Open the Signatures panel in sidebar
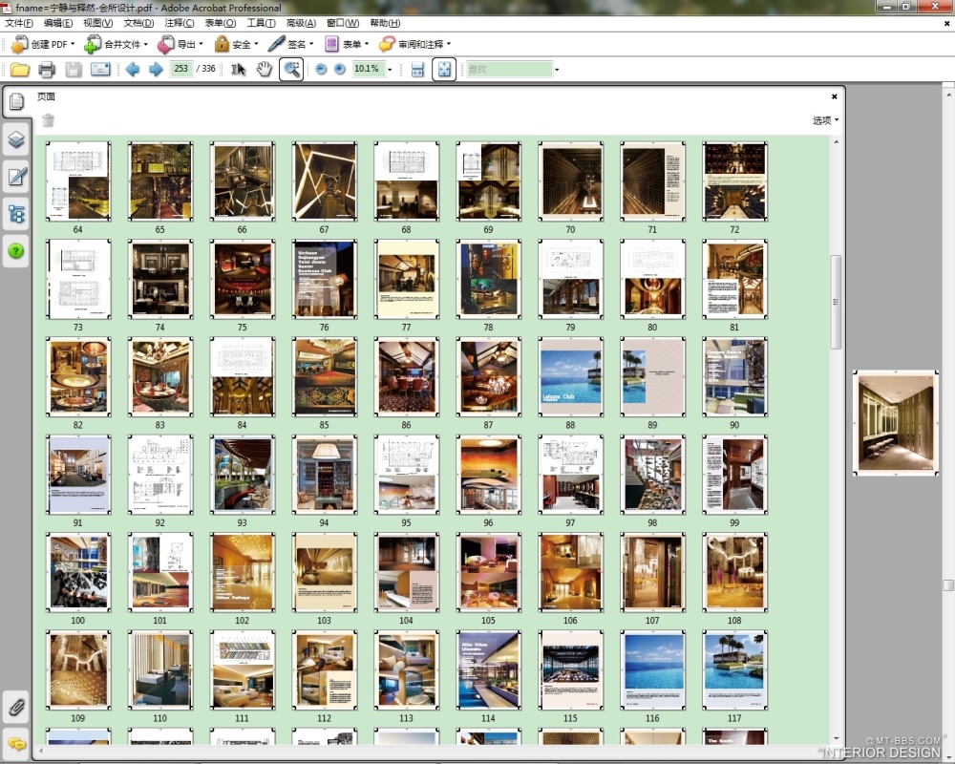Viewport: 955px width, 764px height. pyautogui.click(x=16, y=177)
